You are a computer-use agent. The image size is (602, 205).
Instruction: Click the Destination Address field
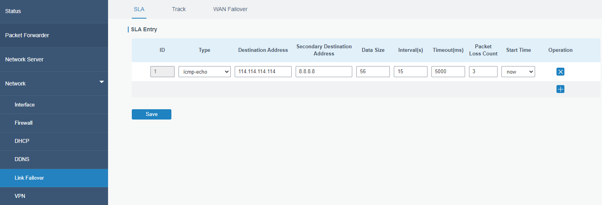click(263, 72)
